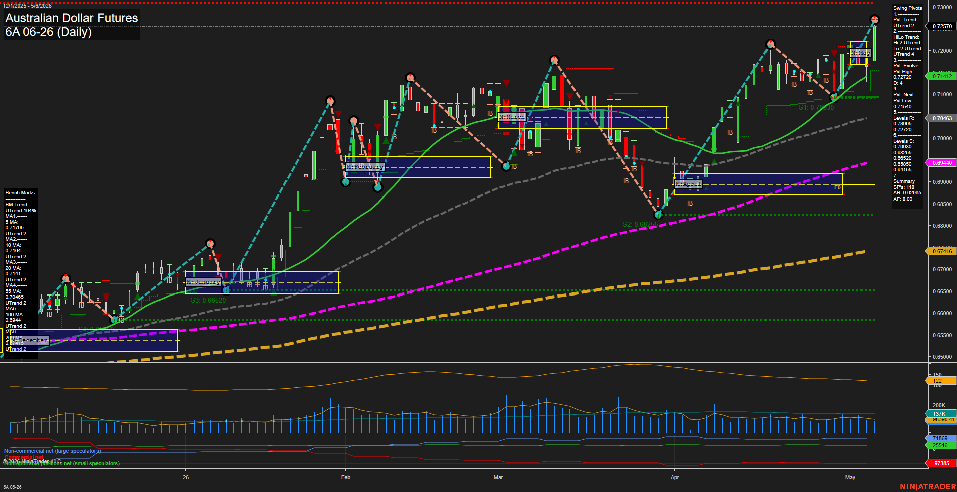This screenshot has width=957, height=492.
Task: Select the AR: 0.02995 summary value
Action: point(907,193)
